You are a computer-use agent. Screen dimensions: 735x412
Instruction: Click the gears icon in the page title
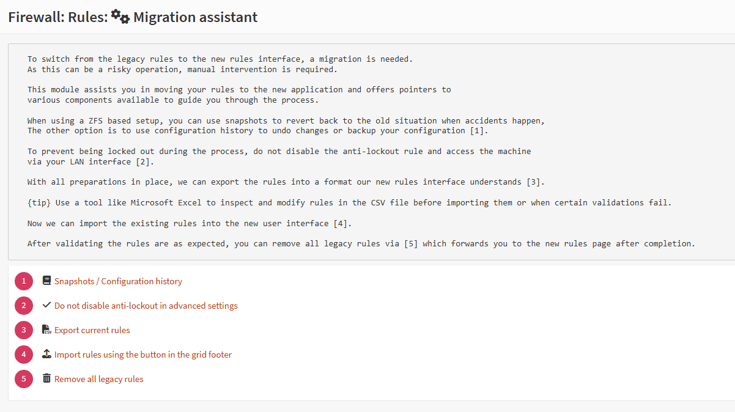(x=120, y=17)
